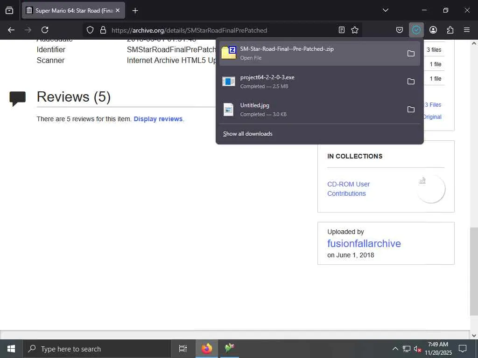Click the Reviews speech bubble icon
Image resolution: width=478 pixels, height=358 pixels.
point(18,98)
